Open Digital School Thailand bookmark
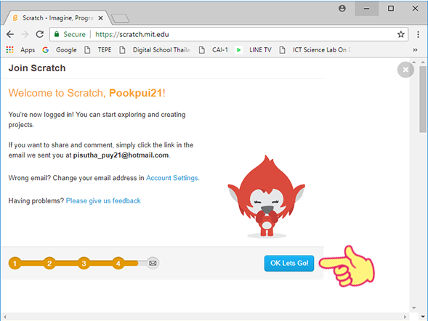The height and width of the screenshot is (321, 428). tap(154, 50)
